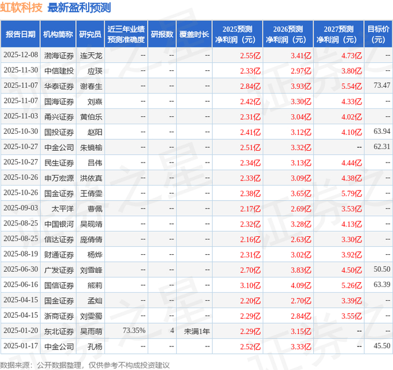Select 民生证券 institution cell
The height and width of the screenshot is (370, 393).
coord(59,163)
